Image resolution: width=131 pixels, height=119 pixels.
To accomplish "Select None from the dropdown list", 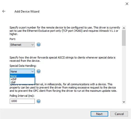I will pyautogui.click(x=22, y=76).
